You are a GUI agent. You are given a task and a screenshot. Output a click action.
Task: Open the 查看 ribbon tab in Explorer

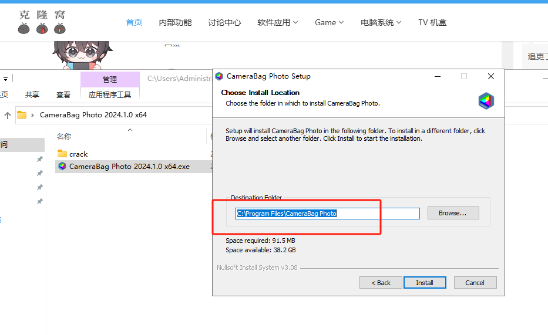63,94
